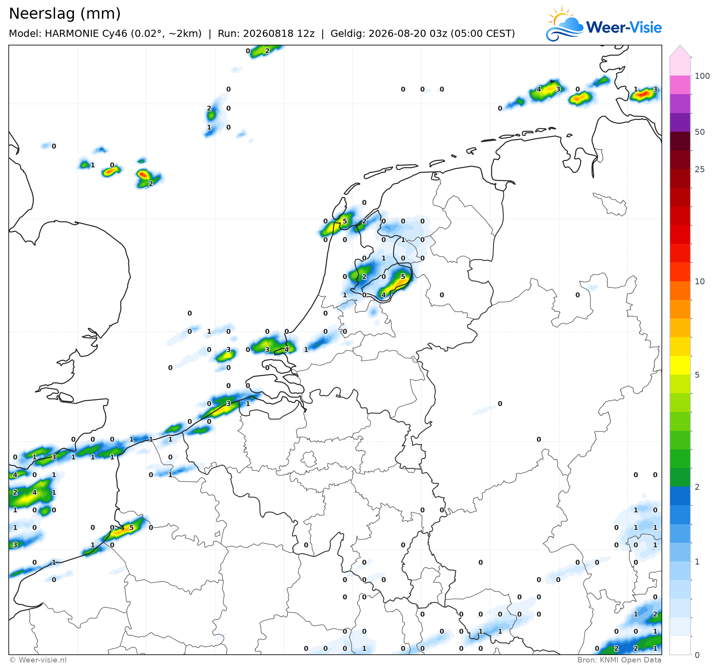Click the Neerslag (mm) title
This screenshot has width=722, height=665.
[65, 14]
